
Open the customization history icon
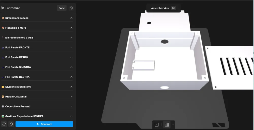coord(71,8)
